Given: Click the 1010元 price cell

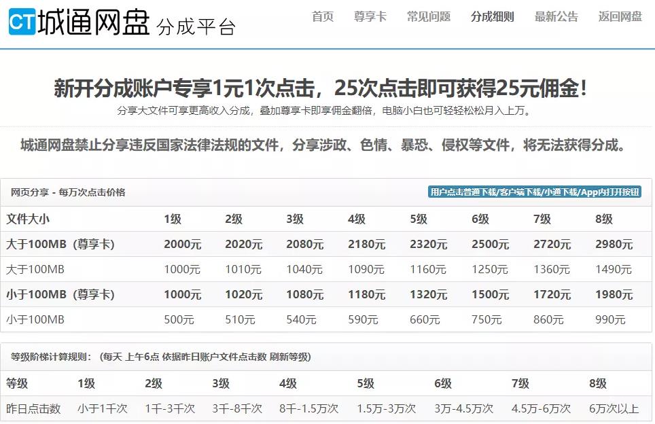Looking at the screenshot, I should pyautogui.click(x=243, y=270).
